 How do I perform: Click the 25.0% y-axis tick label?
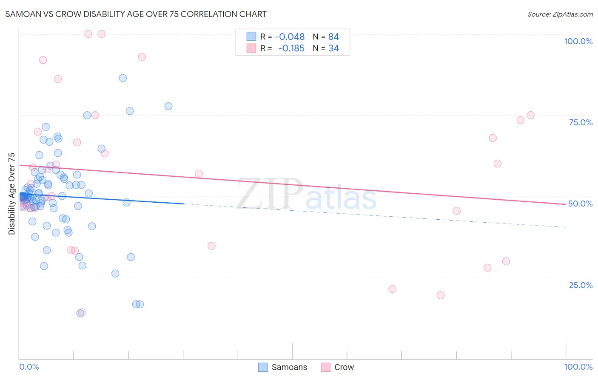point(581,285)
